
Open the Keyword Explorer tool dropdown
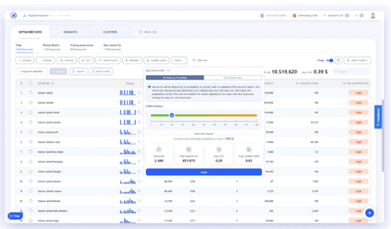coord(38,15)
